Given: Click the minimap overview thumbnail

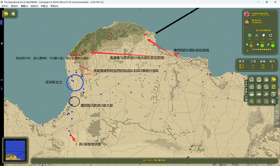Looking at the screenshot, I should (15, 150).
